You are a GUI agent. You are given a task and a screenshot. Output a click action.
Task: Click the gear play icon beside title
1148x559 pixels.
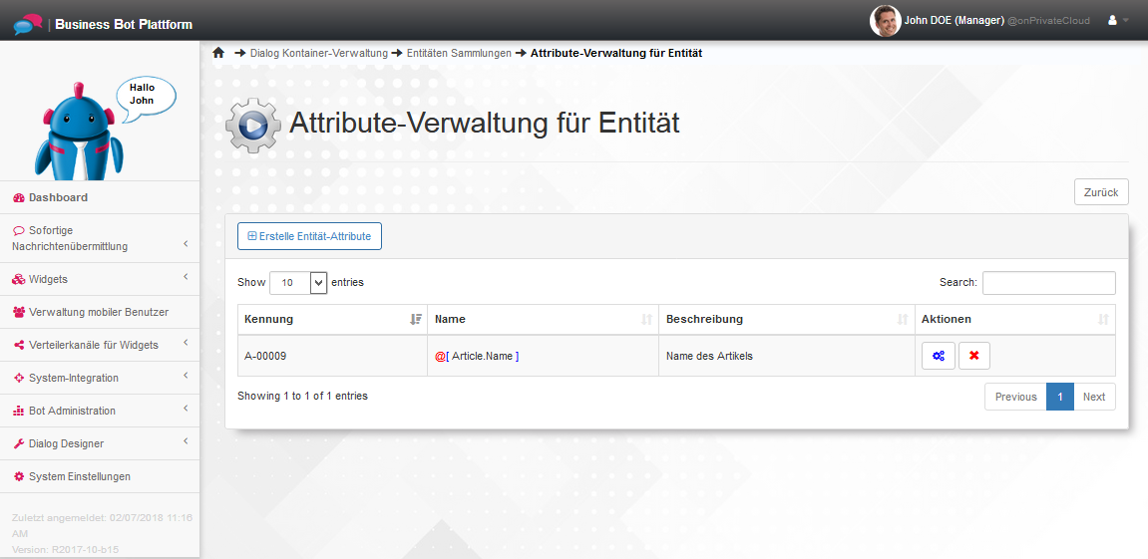click(252, 125)
